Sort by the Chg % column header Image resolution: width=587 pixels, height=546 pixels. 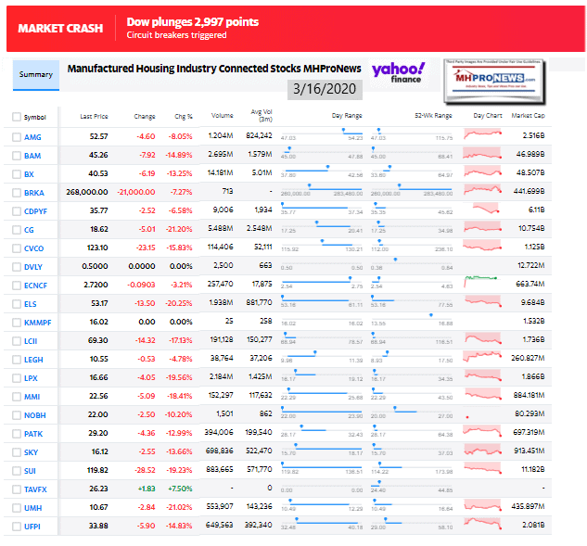pyautogui.click(x=184, y=117)
